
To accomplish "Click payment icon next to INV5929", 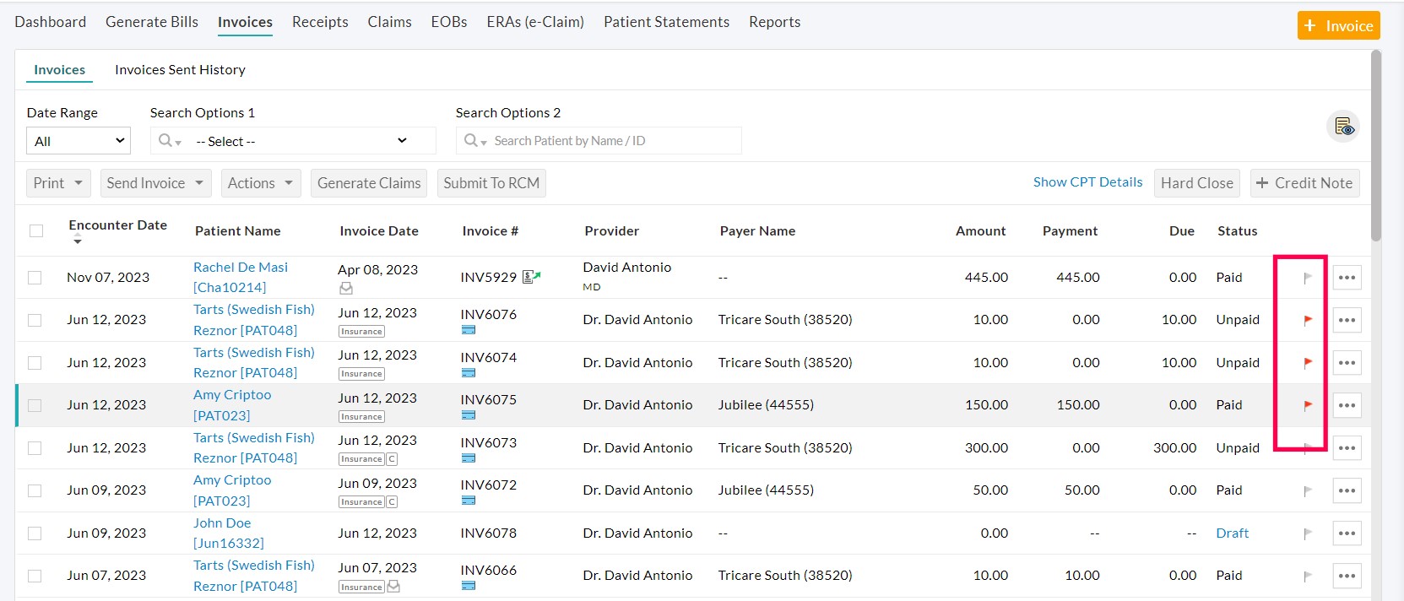I will 531,277.
